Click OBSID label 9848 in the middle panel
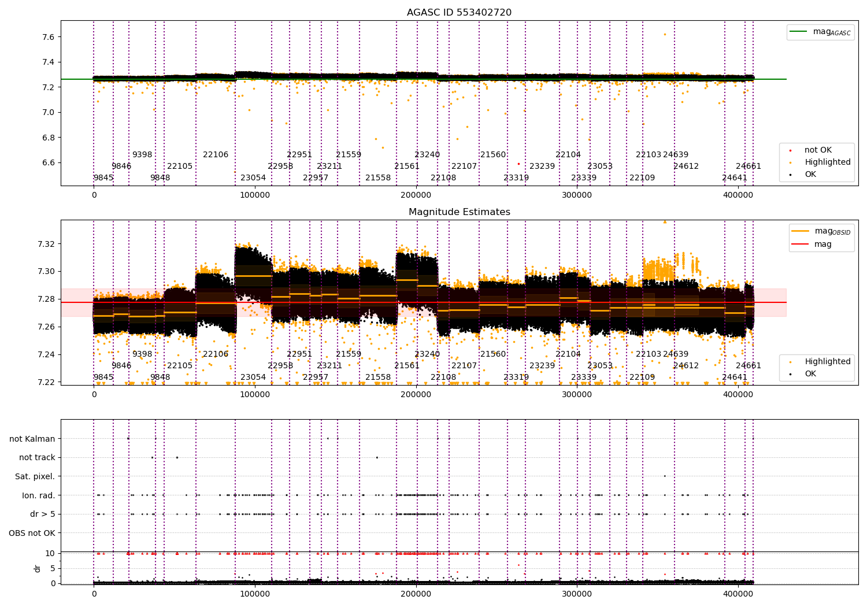The width and height of the screenshot is (867, 607). [x=160, y=377]
